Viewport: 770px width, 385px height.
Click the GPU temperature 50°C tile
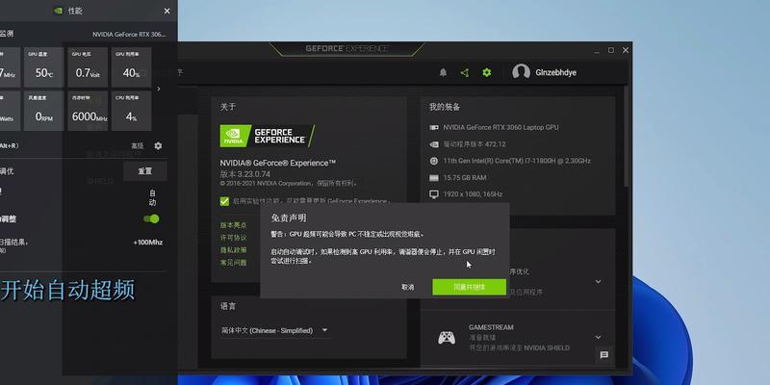pos(43,67)
